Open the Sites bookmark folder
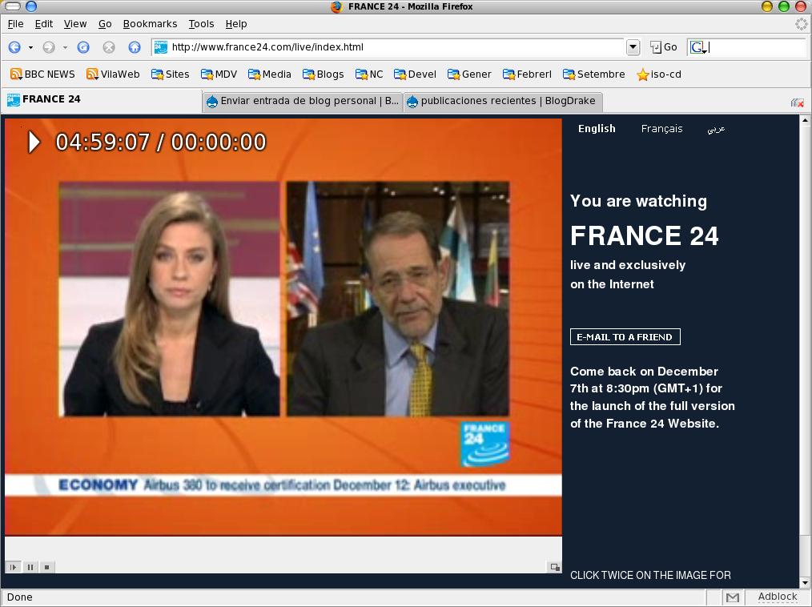812x607 pixels. (171, 74)
